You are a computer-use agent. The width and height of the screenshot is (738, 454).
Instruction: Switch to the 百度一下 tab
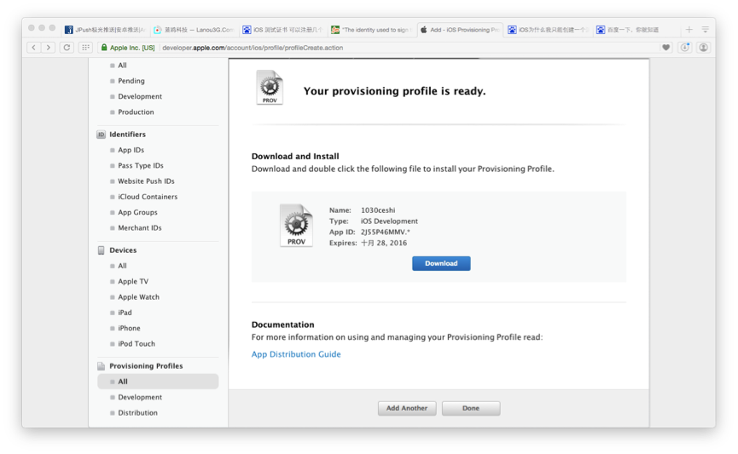tap(636, 30)
